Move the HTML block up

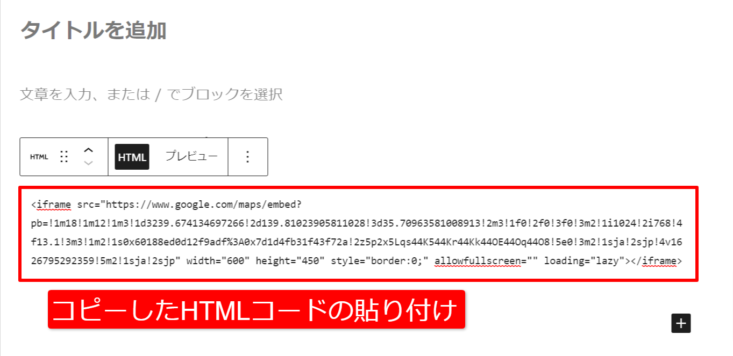point(89,150)
